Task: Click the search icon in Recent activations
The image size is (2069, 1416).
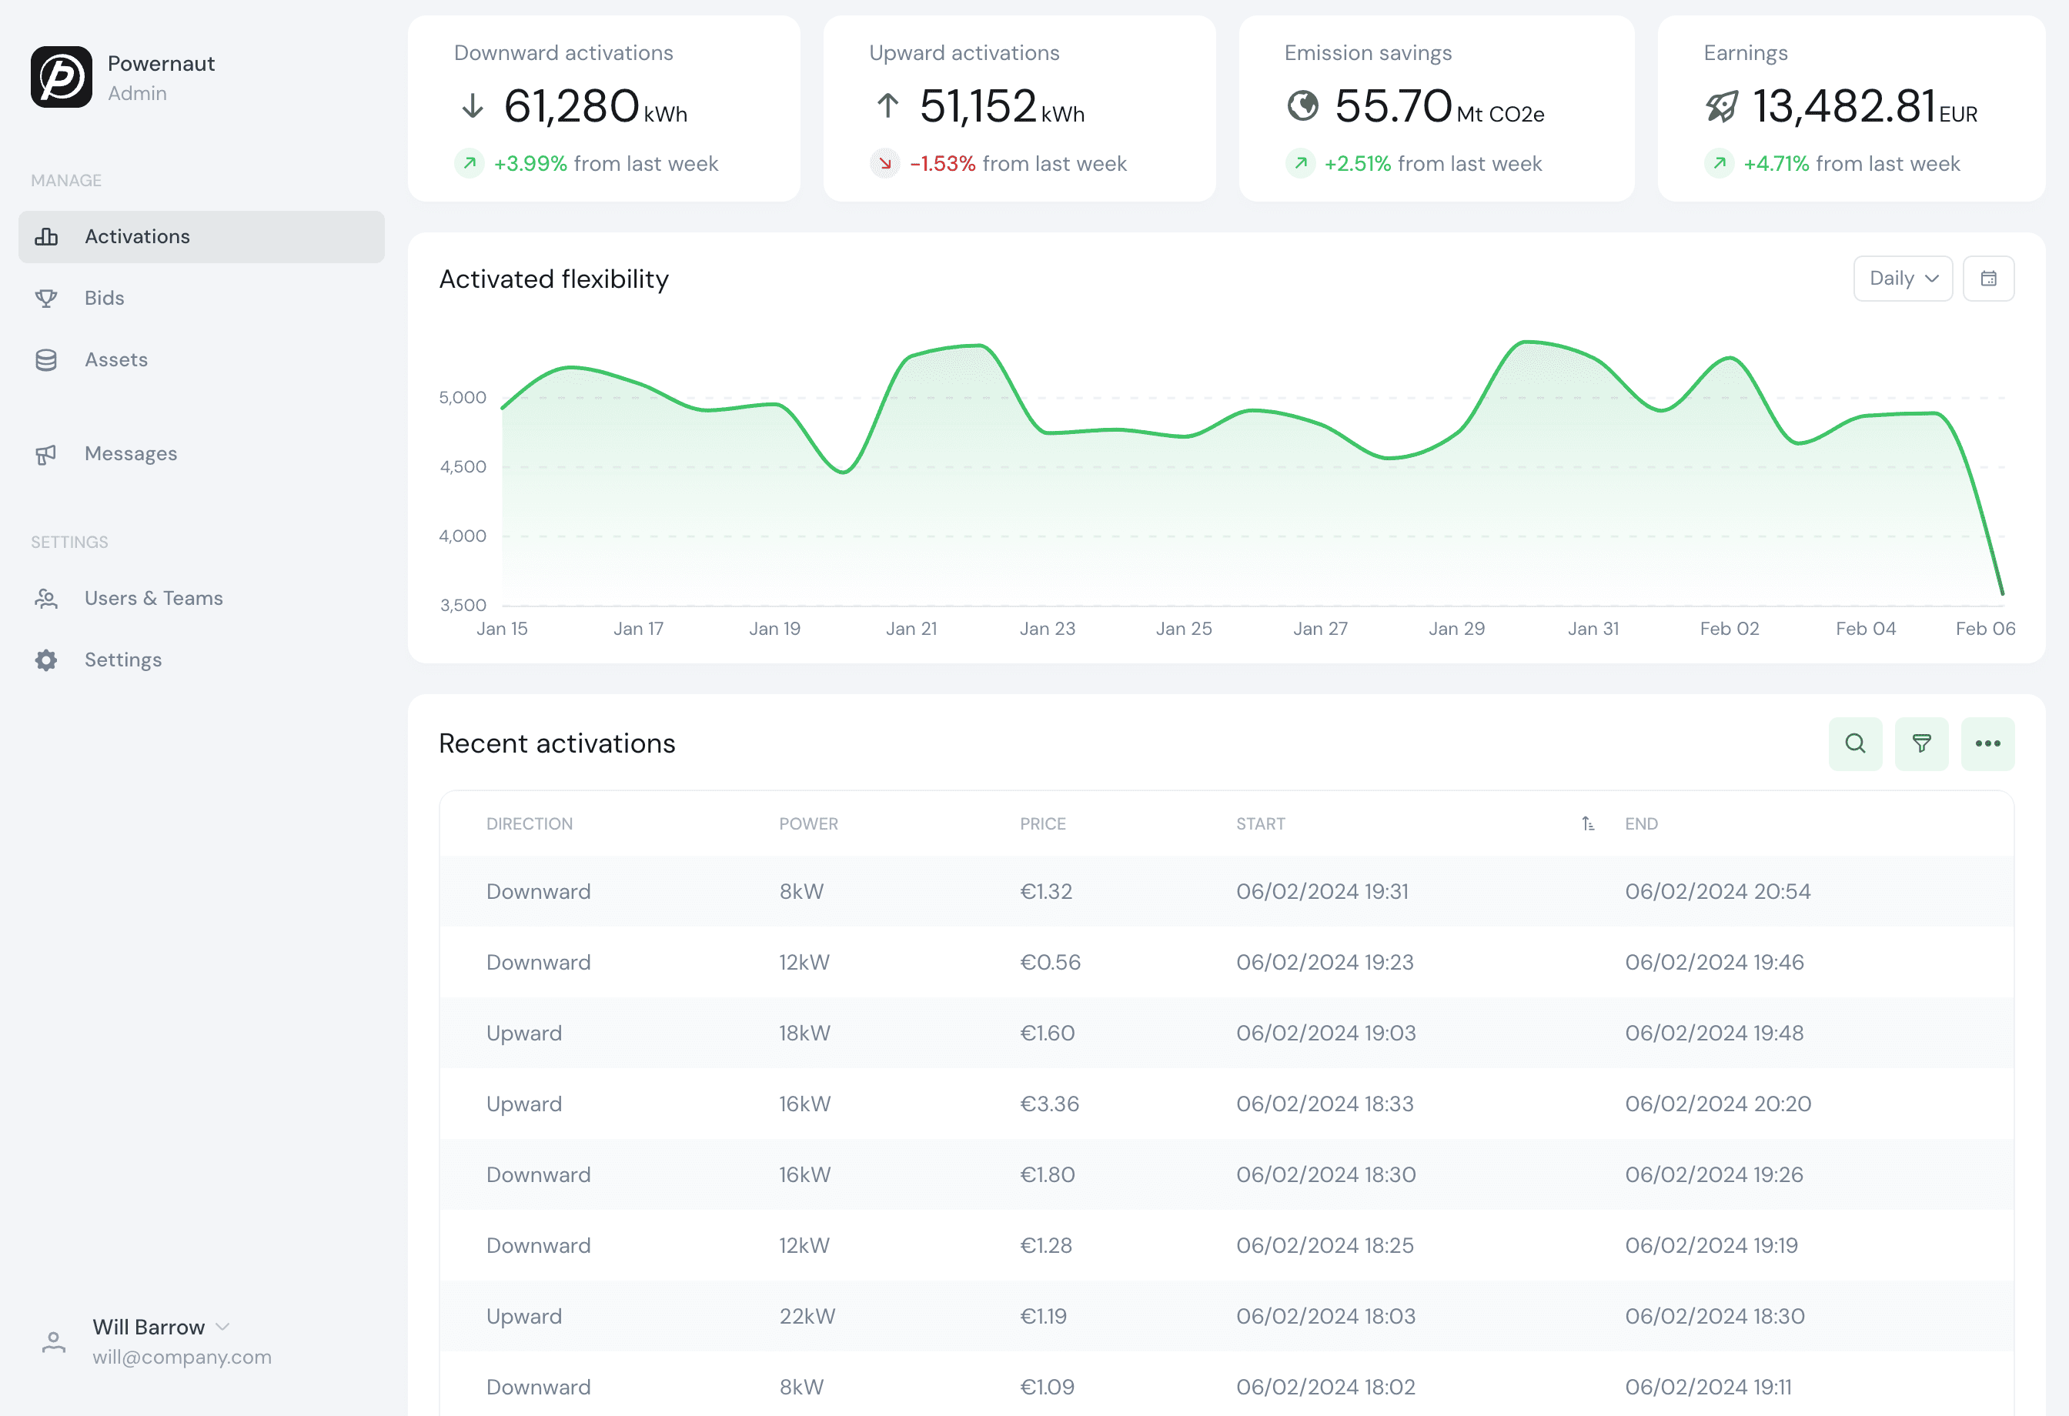Action: (1855, 743)
